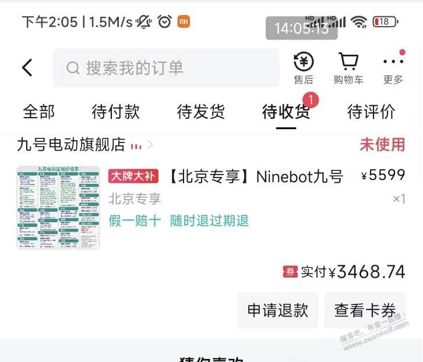Screen dimensions: 423x362
Task: Open the 更多 three-dots menu
Action: pyautogui.click(x=393, y=68)
